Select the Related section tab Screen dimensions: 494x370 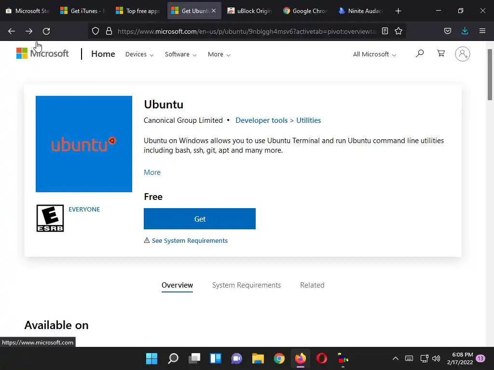coord(312,285)
